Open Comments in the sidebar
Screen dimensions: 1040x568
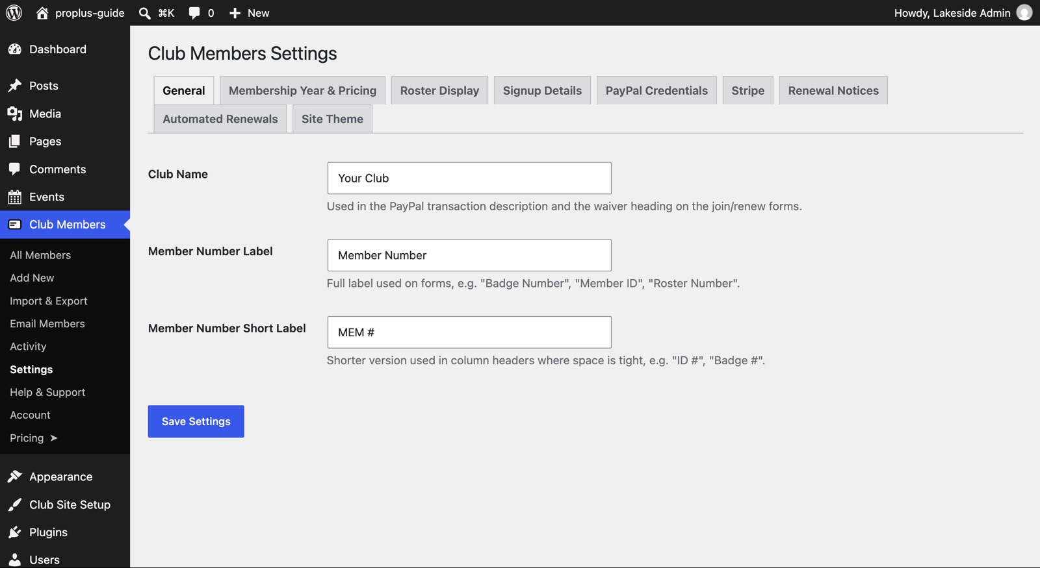[65, 169]
